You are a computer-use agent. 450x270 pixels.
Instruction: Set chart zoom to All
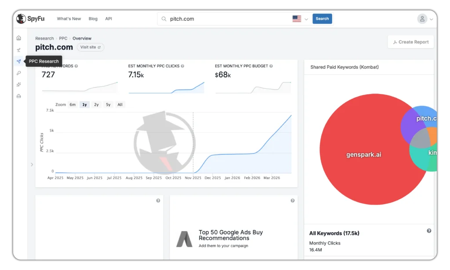(120, 105)
